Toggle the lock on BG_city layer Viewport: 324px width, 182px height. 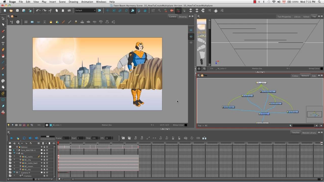coord(44,160)
